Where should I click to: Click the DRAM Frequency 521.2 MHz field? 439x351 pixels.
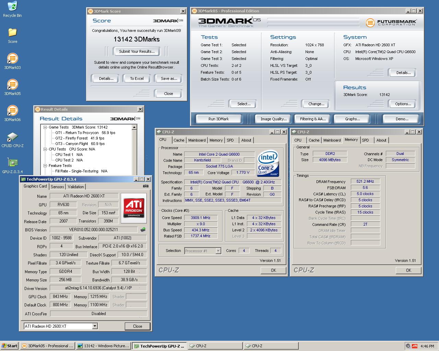click(x=365, y=182)
